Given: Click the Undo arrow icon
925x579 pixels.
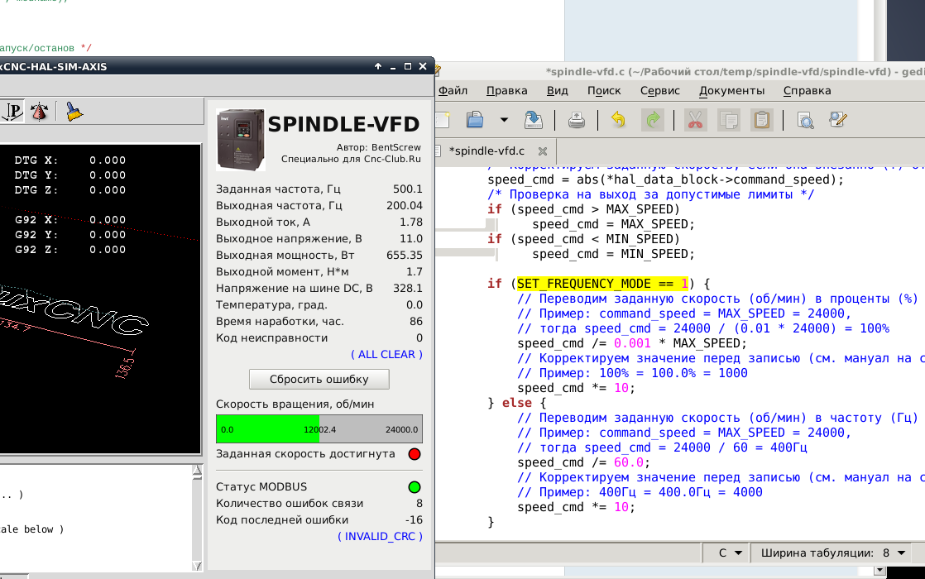Looking at the screenshot, I should [618, 120].
